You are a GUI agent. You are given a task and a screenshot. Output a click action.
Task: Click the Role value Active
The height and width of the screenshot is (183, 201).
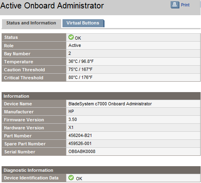click(74, 45)
